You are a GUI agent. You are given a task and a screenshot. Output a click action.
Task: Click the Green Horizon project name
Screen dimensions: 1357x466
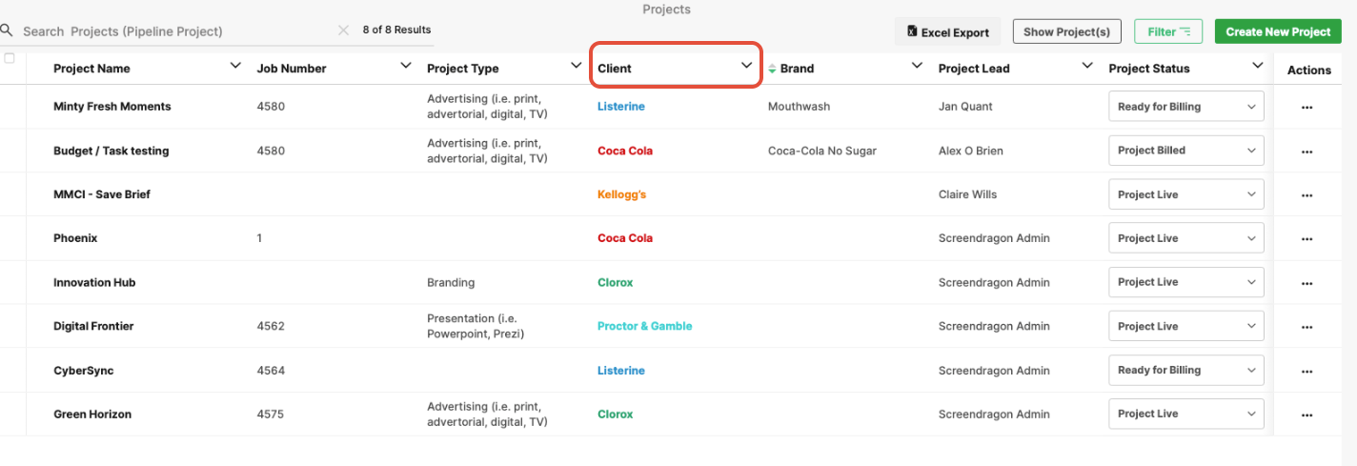point(92,415)
